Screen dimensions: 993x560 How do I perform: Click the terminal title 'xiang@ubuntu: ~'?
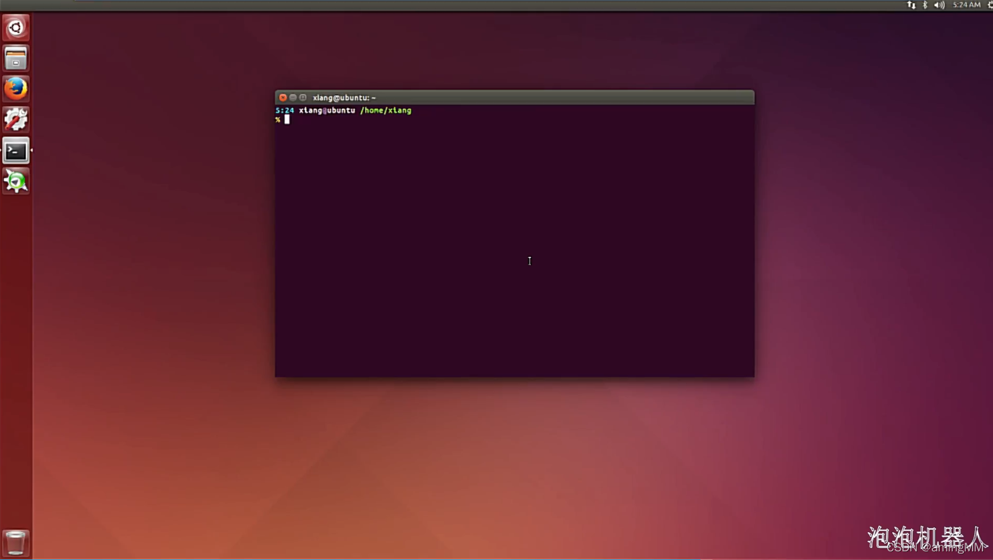tap(344, 98)
